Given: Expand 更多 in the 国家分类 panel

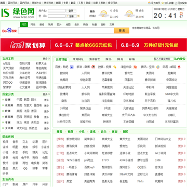Looking at the screenshot, I should 46,95.
